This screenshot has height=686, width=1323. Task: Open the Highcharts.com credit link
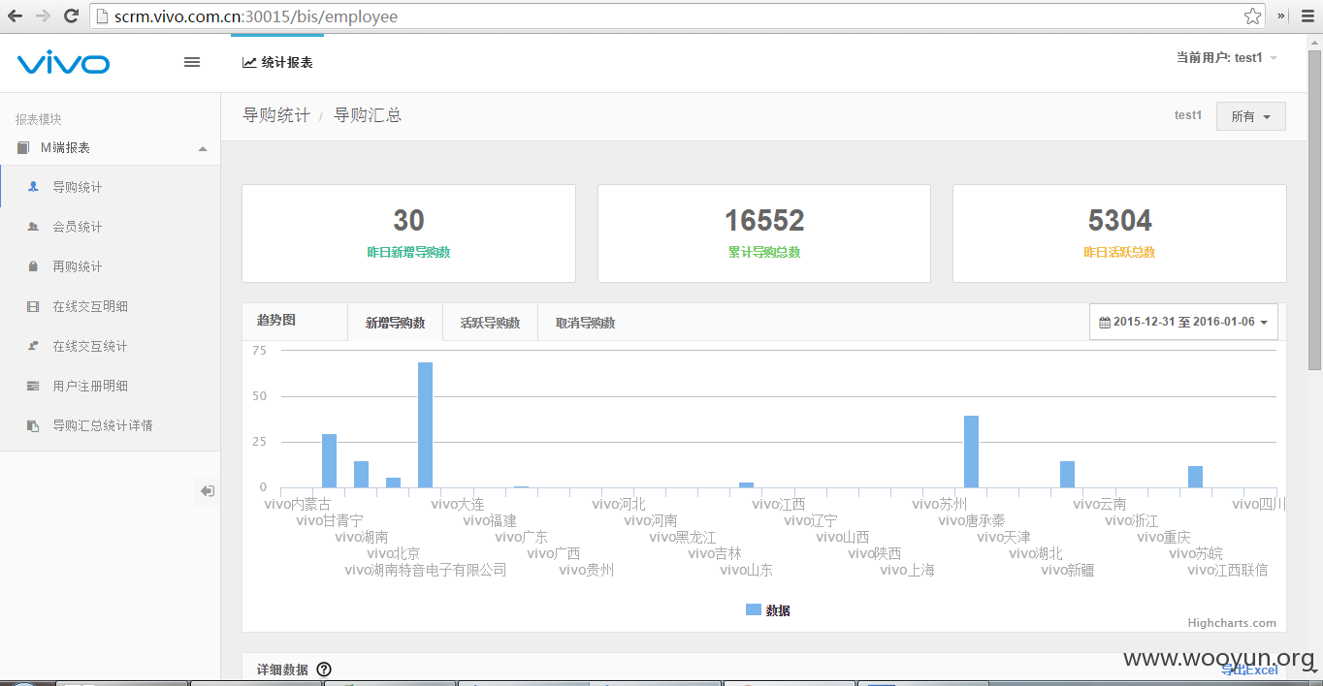[x=1232, y=623]
